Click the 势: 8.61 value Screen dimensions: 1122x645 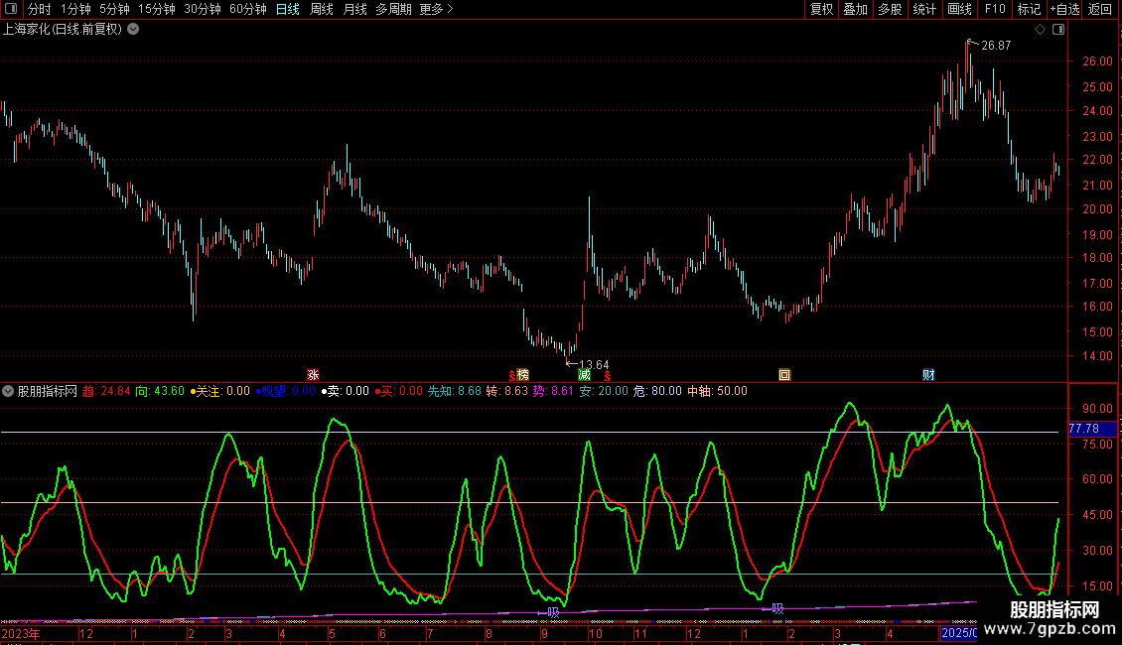pyautogui.click(x=553, y=391)
